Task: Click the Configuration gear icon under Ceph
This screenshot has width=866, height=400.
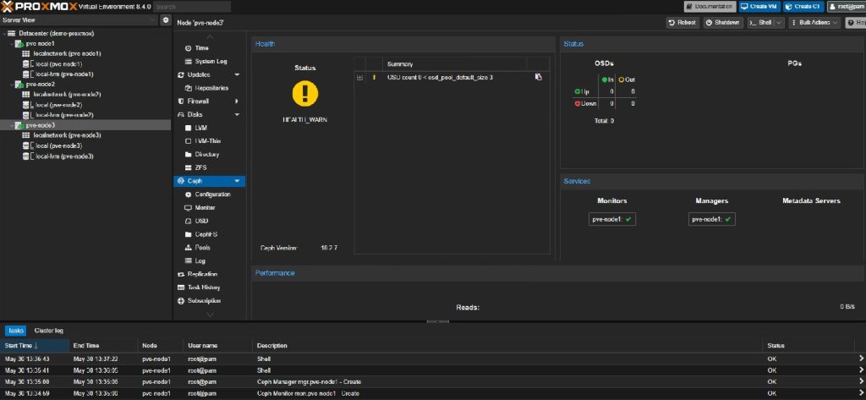Action: click(x=189, y=195)
